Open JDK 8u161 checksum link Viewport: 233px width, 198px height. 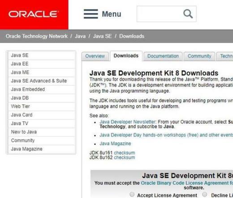(125, 153)
